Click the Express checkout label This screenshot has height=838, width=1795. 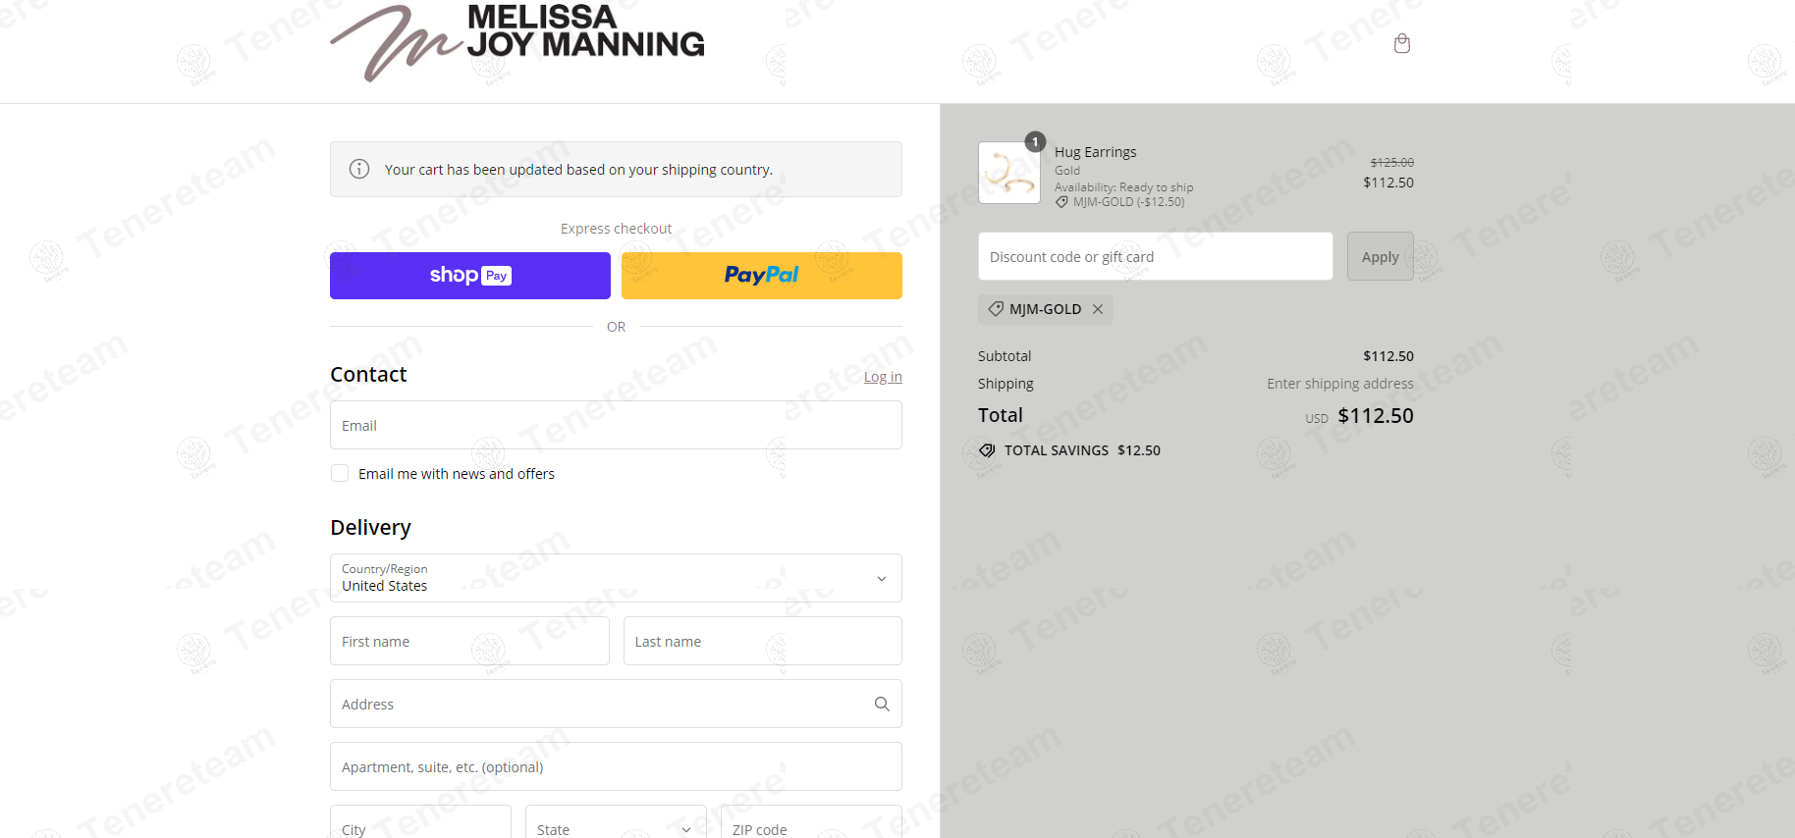click(616, 229)
